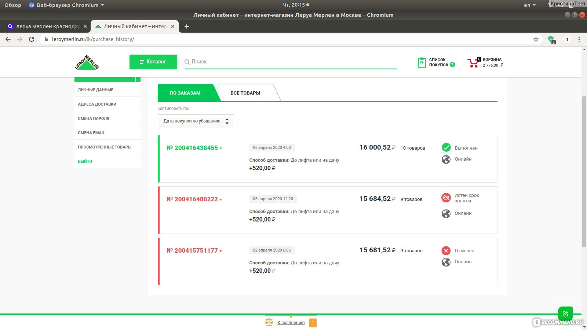Screen dimensions: 587x330
Task: Open the Обзор activities overview
Action: pos(13,5)
